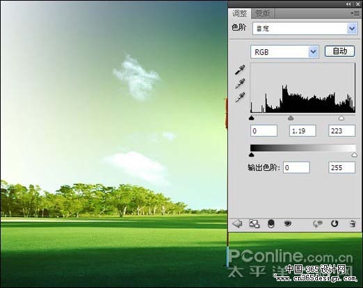Viewport: 363px width, 288px height.
Task: Select the white point eyedropper
Action: (x=240, y=97)
